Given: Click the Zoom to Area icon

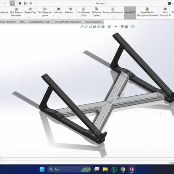Looking at the screenshot, I should (86, 27).
